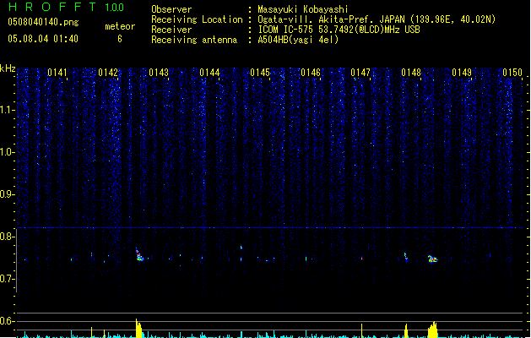Screen dimensions: 531x338
Task: Click the 0.6 kHz frequency label
Action: 7,321
